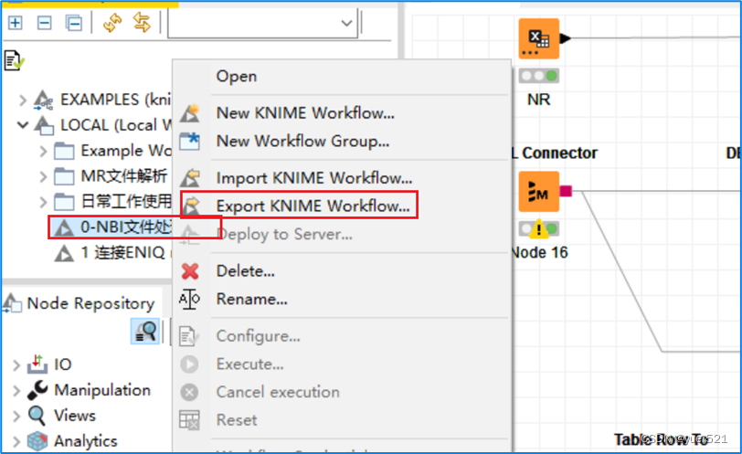Select the Manipulation wrench icon
The height and width of the screenshot is (454, 742).
(37, 390)
